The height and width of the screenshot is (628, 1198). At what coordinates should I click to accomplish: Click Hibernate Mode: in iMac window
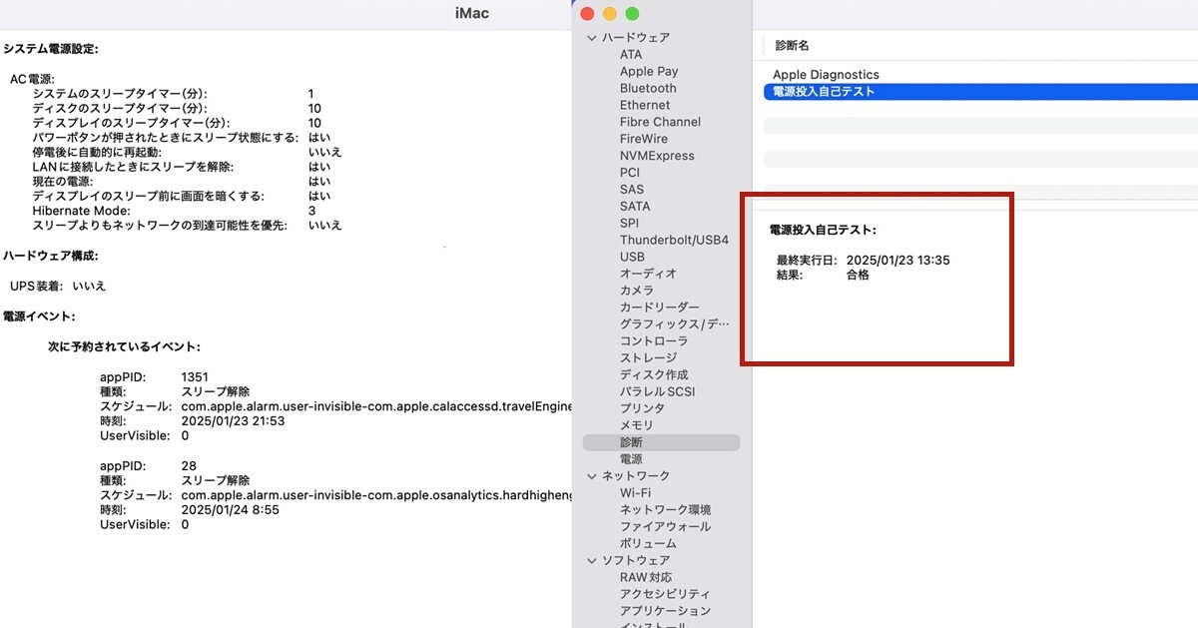(81, 212)
